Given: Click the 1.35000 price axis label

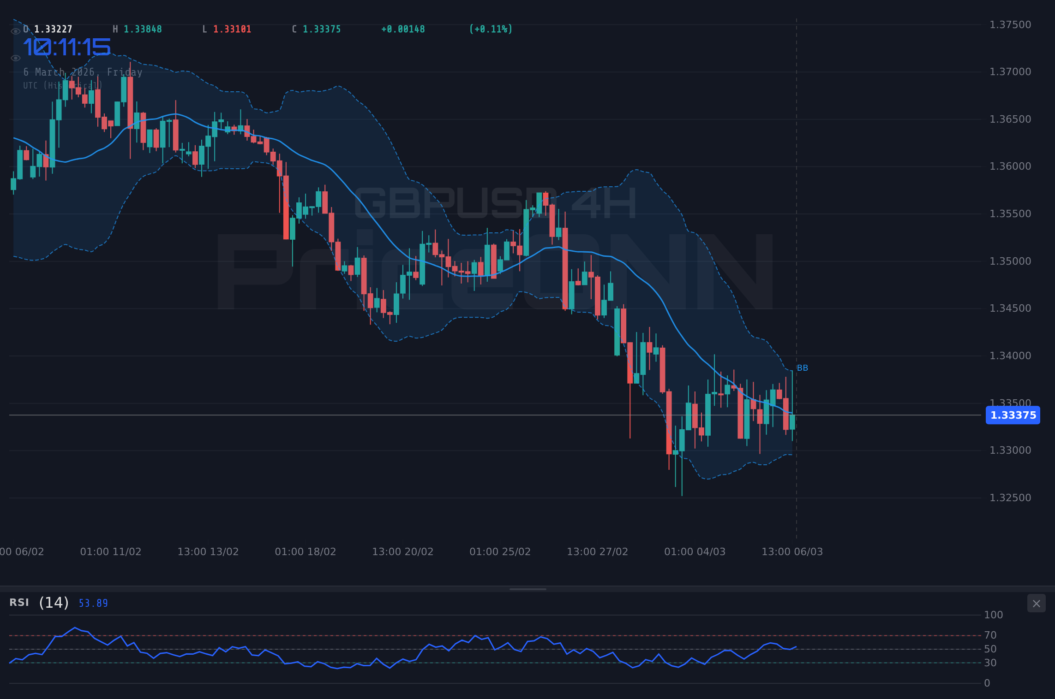Looking at the screenshot, I should click(x=1010, y=261).
